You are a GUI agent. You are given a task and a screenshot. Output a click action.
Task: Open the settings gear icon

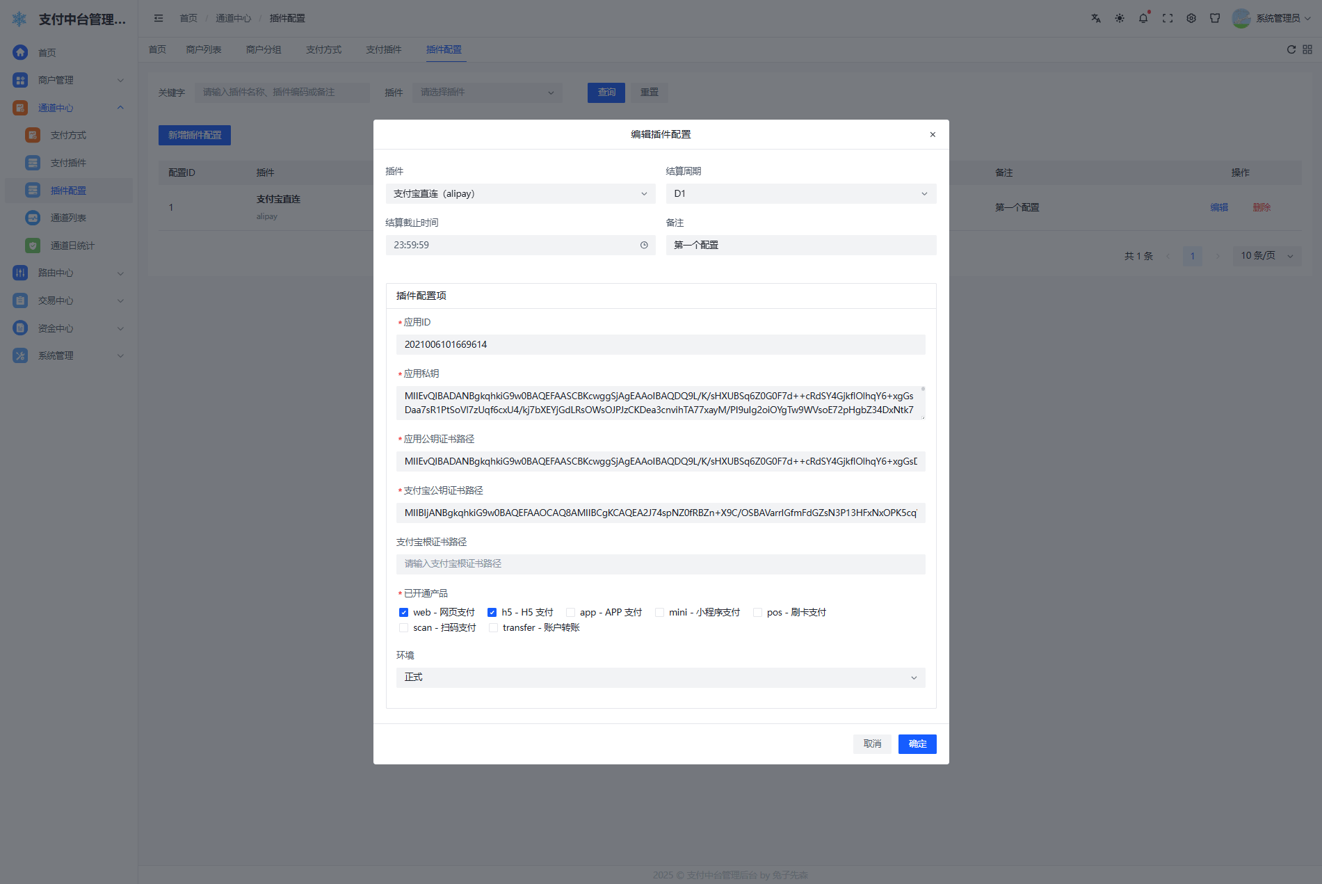pyautogui.click(x=1191, y=19)
